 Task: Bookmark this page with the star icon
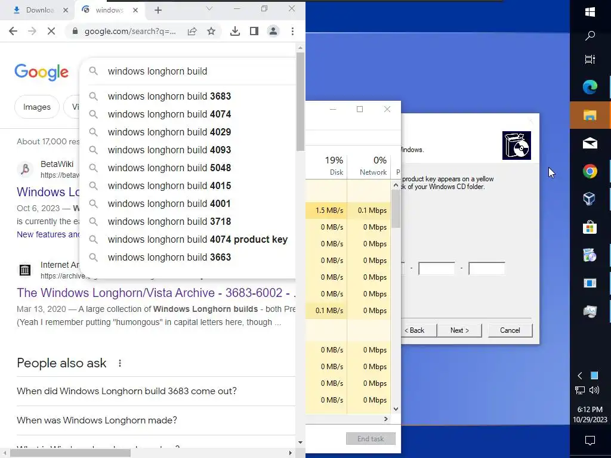tap(211, 31)
